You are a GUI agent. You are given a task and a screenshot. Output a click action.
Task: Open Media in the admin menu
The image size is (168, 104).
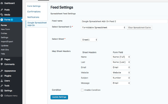tap(7, 15)
